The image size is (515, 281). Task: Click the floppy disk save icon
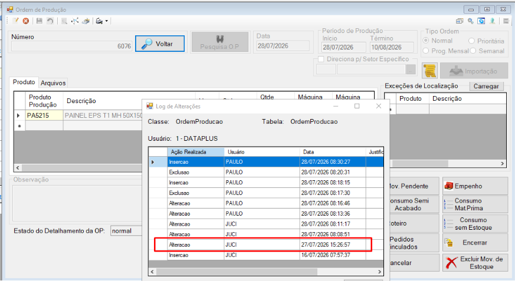40,21
